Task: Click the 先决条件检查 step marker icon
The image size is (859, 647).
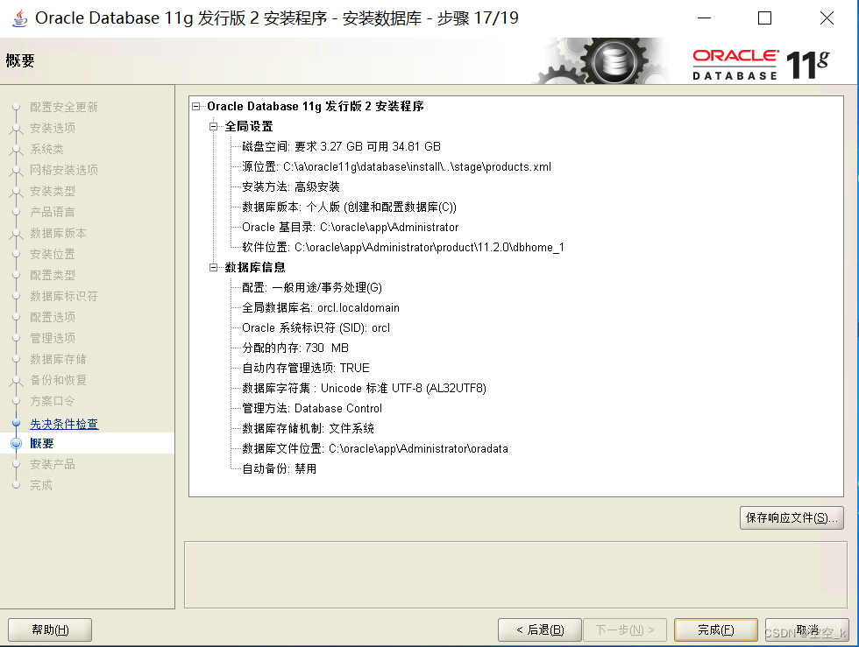Action: (x=16, y=422)
